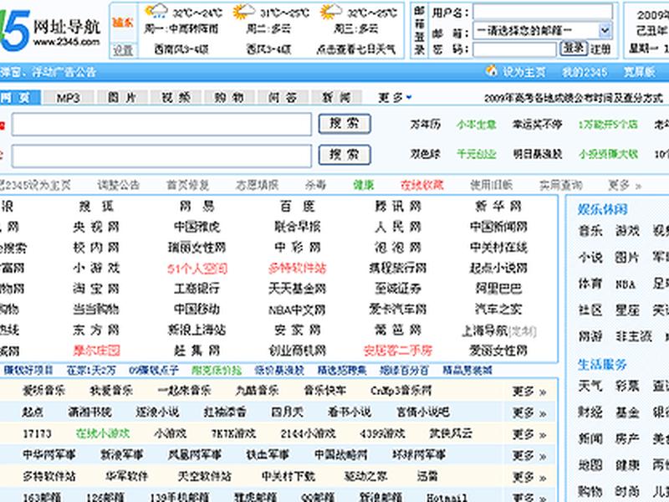Open the 4399游戏 link
The width and height of the screenshot is (669, 502).
[x=382, y=434]
